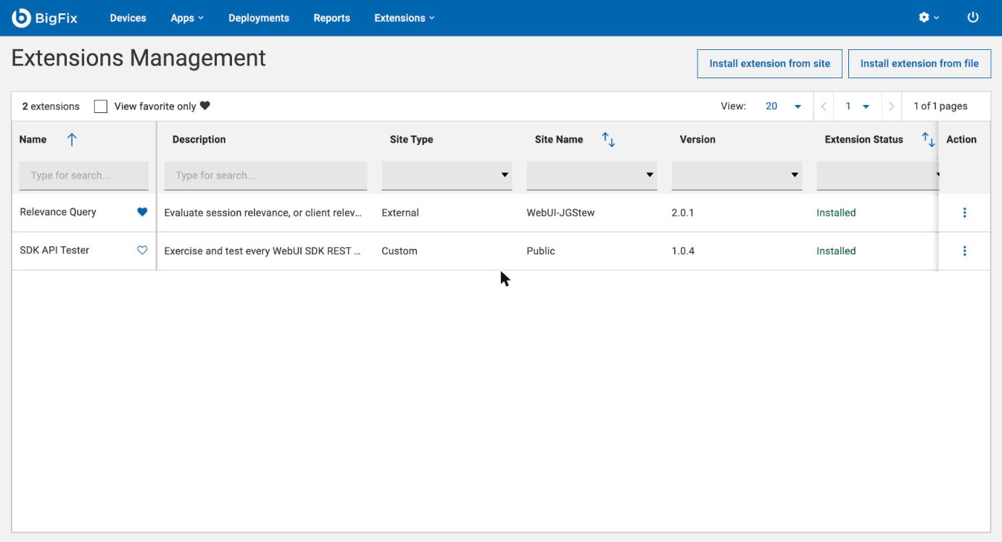Click the Version column header
This screenshot has height=542, width=1002.
click(697, 140)
